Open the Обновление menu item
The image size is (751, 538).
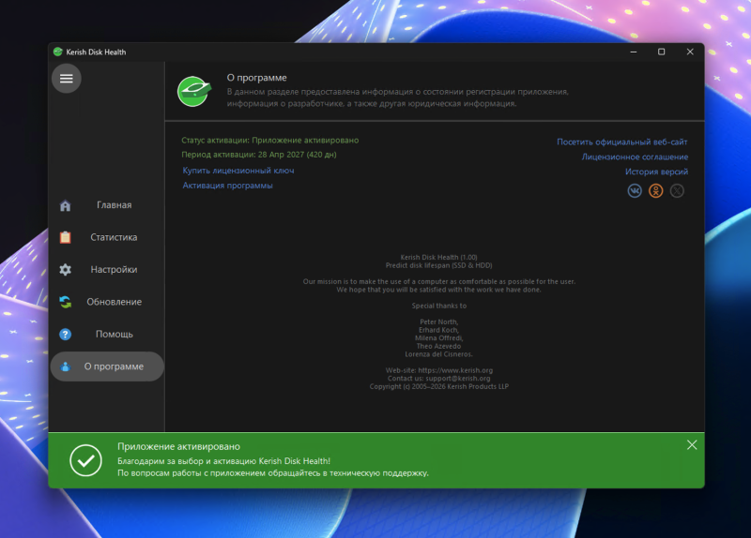(107, 302)
